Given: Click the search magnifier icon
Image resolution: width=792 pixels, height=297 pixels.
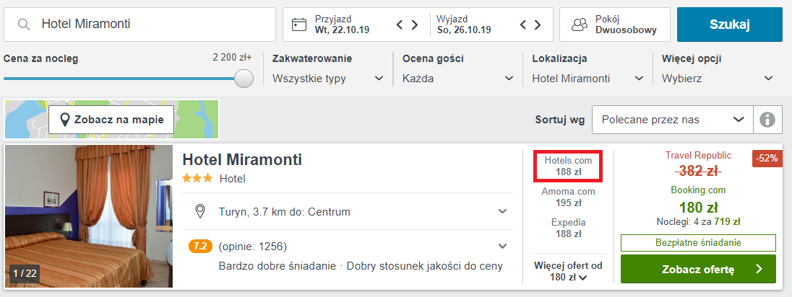Looking at the screenshot, I should [23, 25].
